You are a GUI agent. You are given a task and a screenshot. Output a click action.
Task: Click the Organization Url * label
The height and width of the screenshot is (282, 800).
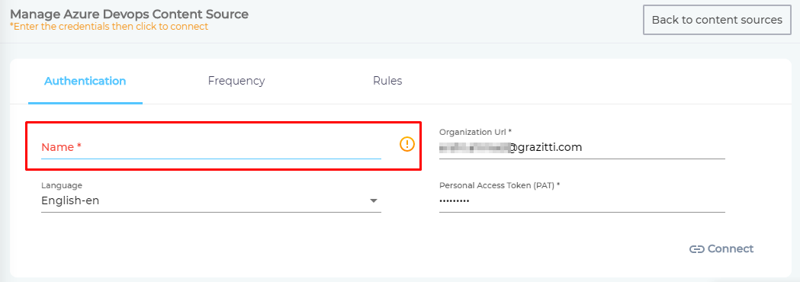tap(476, 132)
